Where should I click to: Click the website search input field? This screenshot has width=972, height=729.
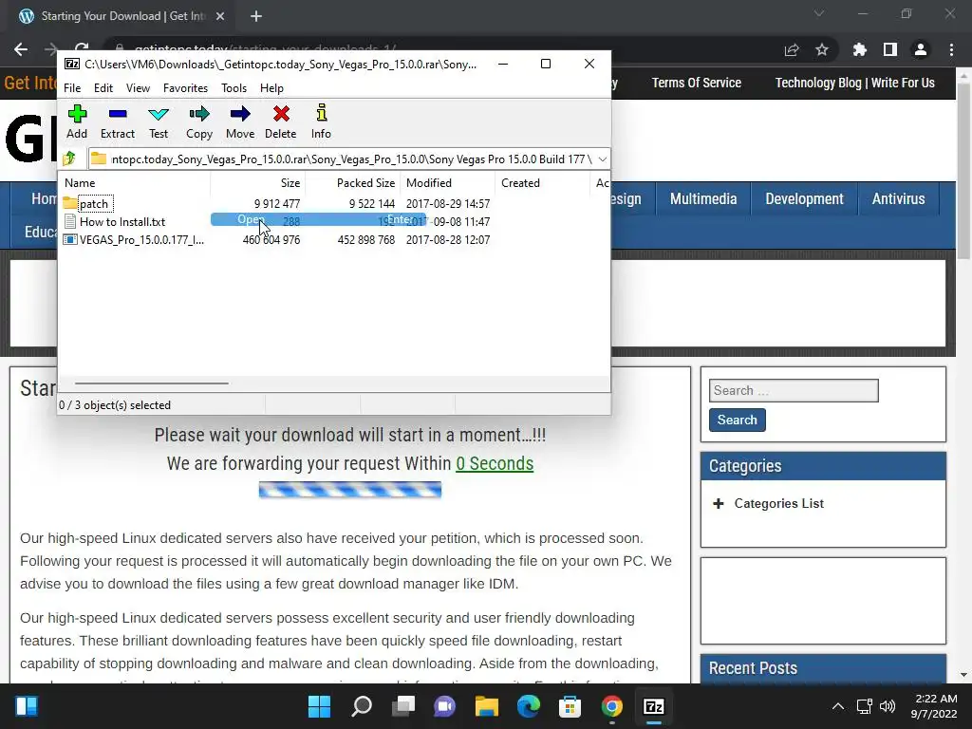tap(794, 390)
